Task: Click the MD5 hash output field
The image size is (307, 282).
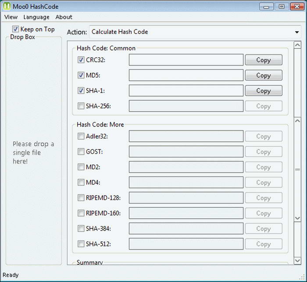Action: pyautogui.click(x=186, y=75)
